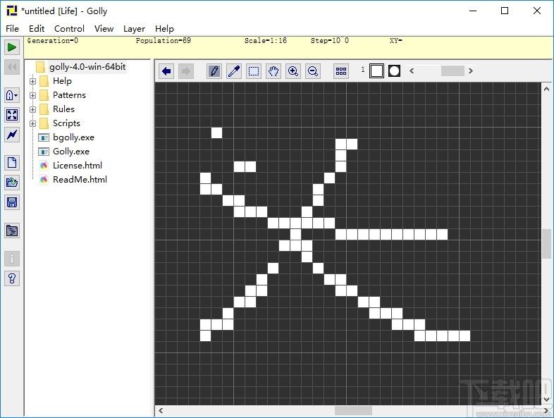Screen dimensions: 554x418
Task: Maximize the Golly window
Action: [505, 11]
